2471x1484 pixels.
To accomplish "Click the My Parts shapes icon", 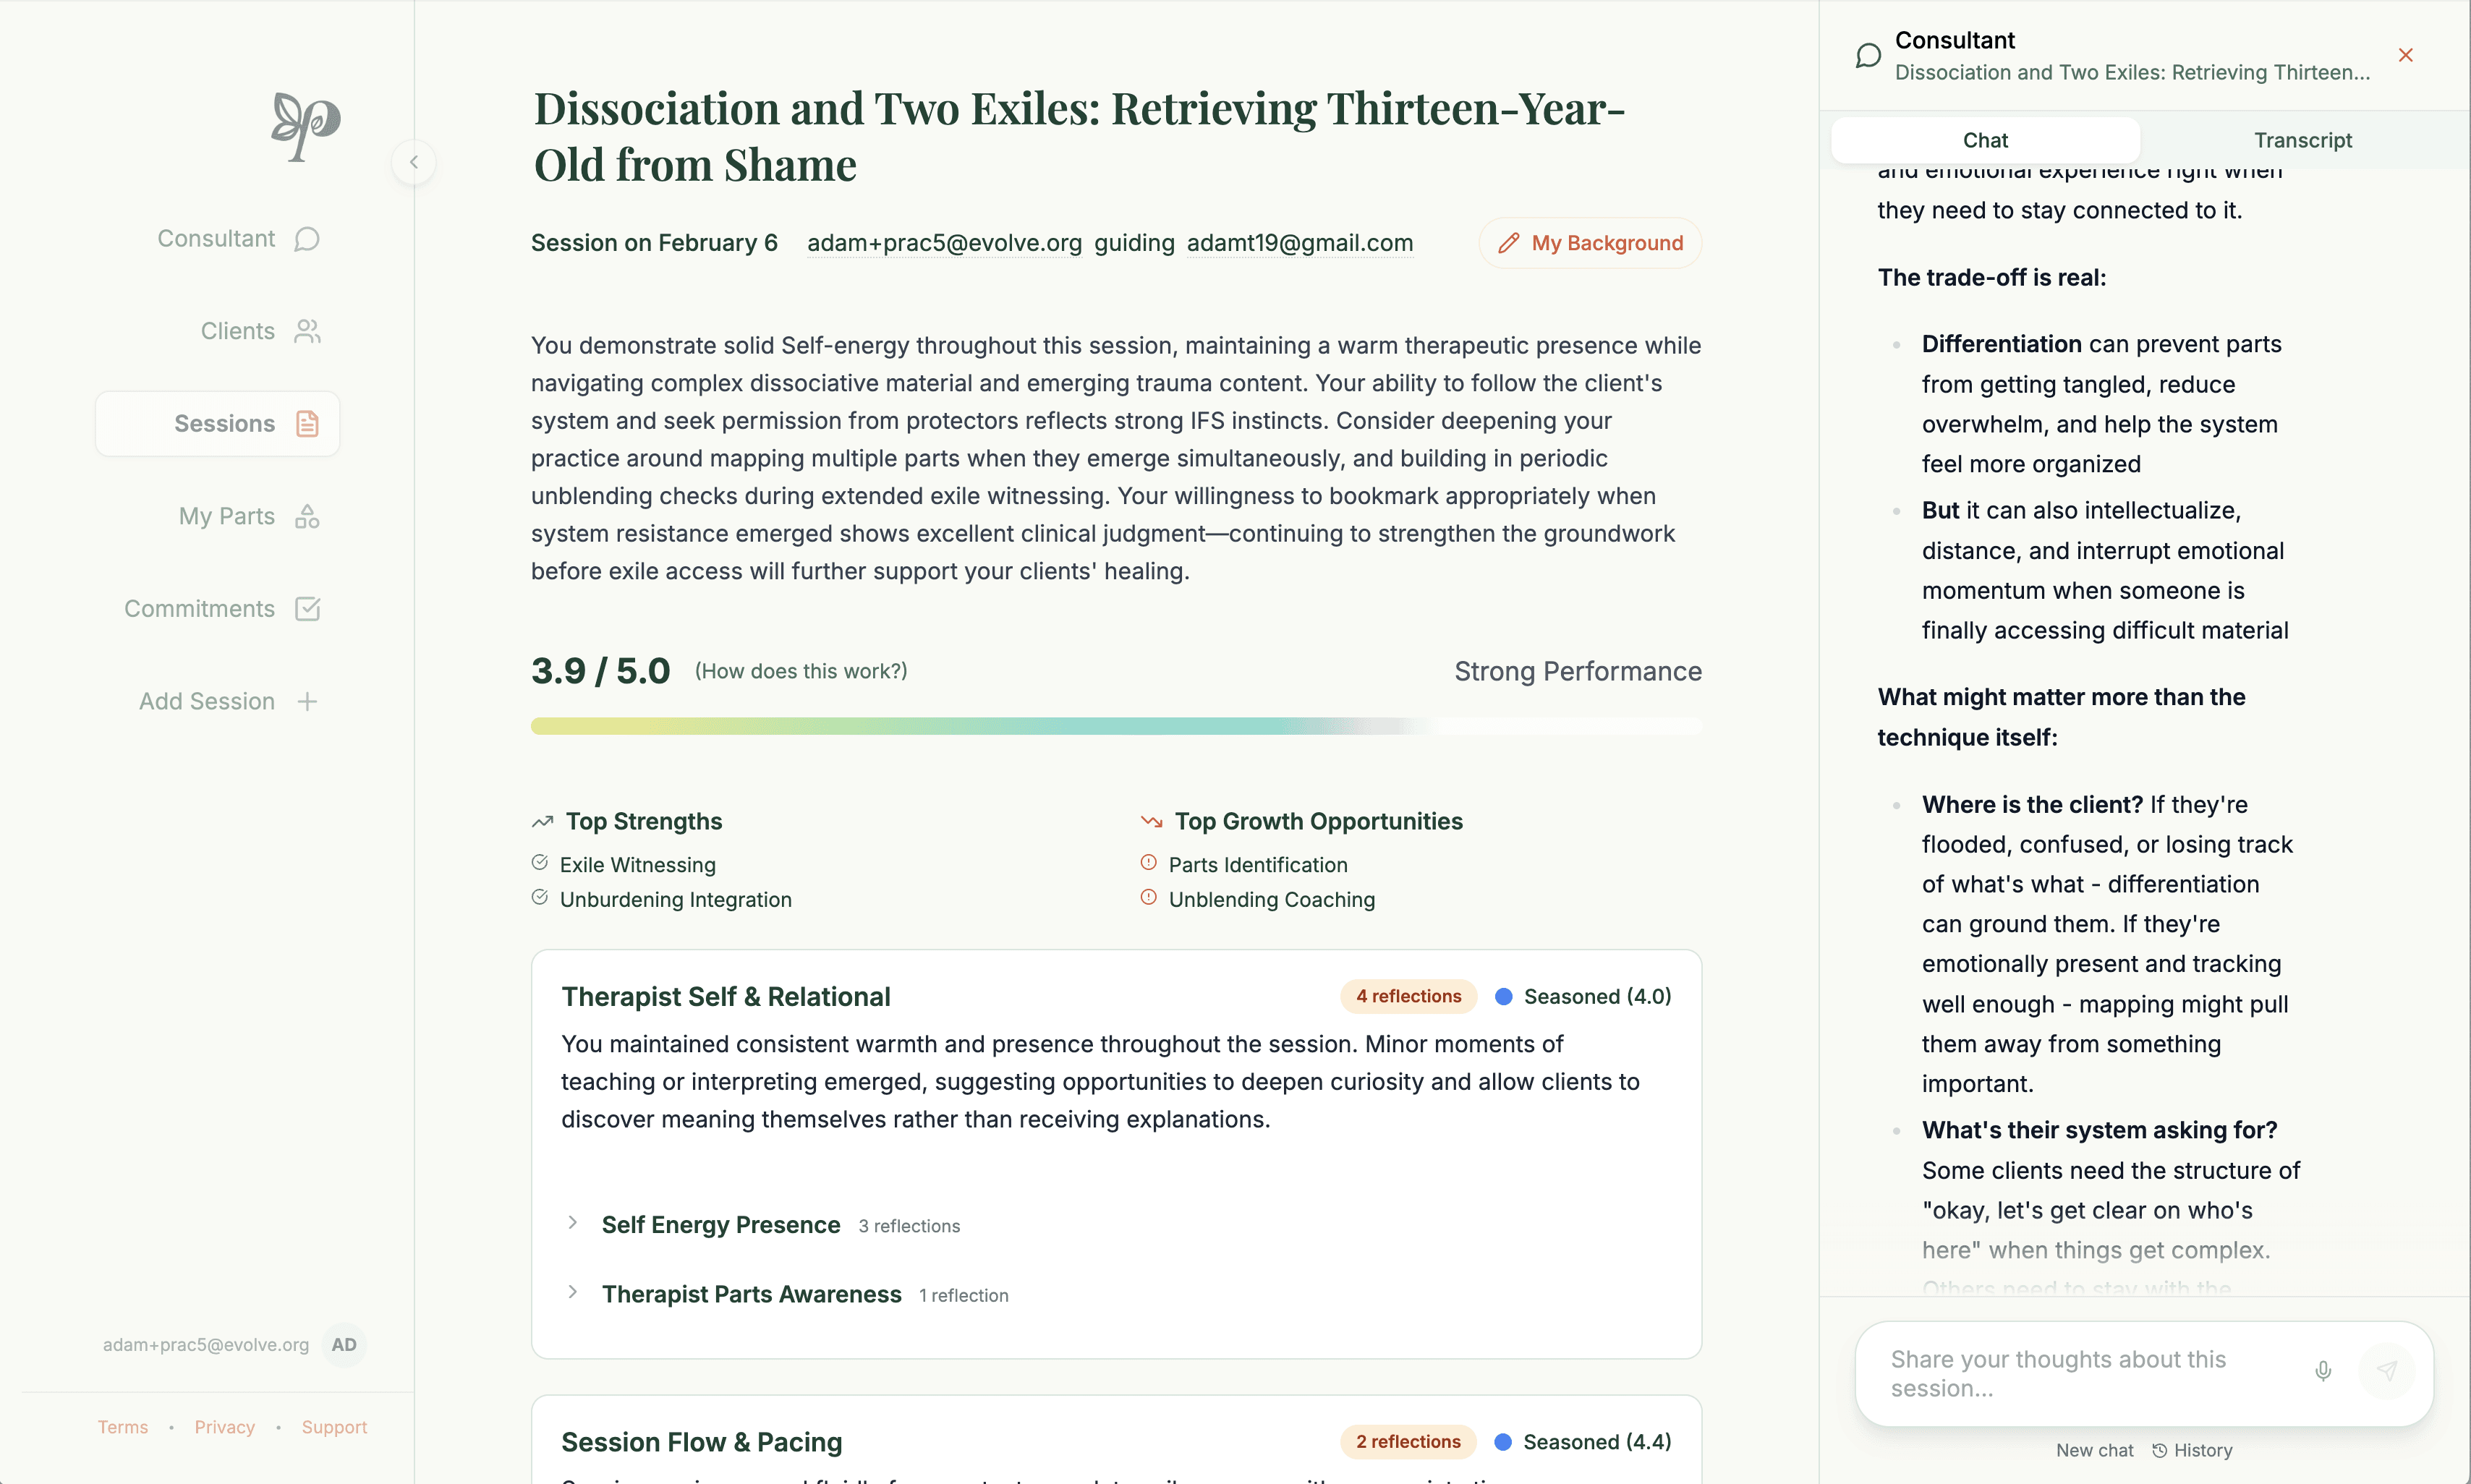I will (x=307, y=516).
